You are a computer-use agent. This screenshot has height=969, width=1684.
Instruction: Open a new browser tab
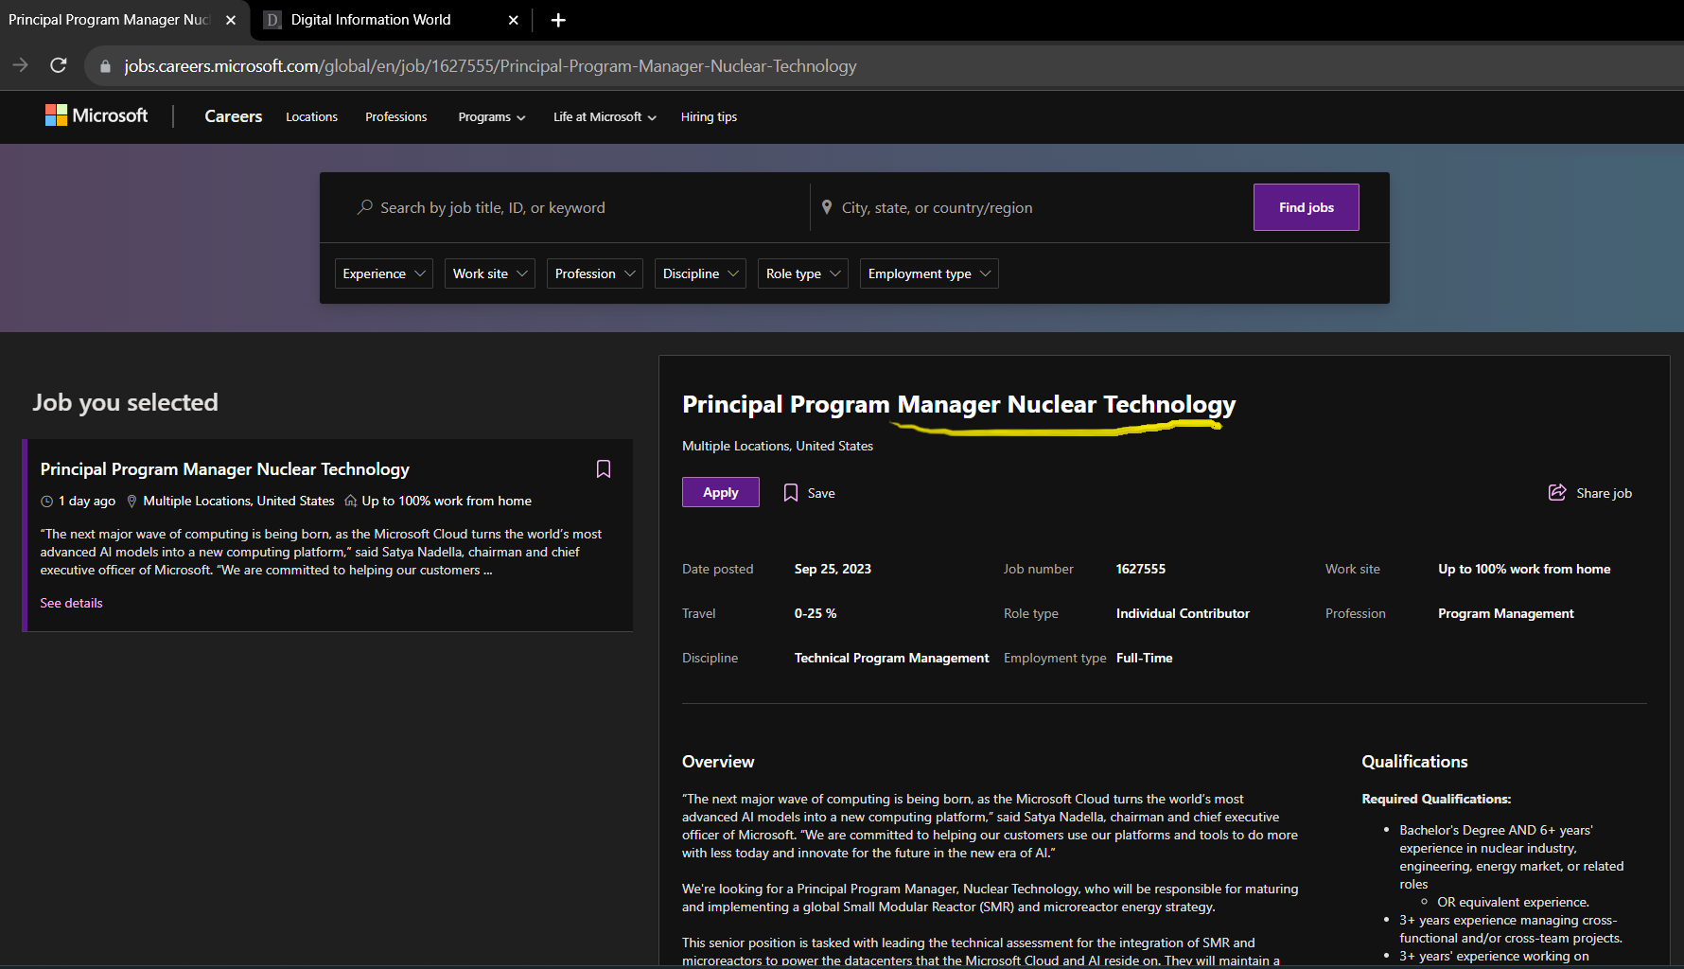(558, 20)
